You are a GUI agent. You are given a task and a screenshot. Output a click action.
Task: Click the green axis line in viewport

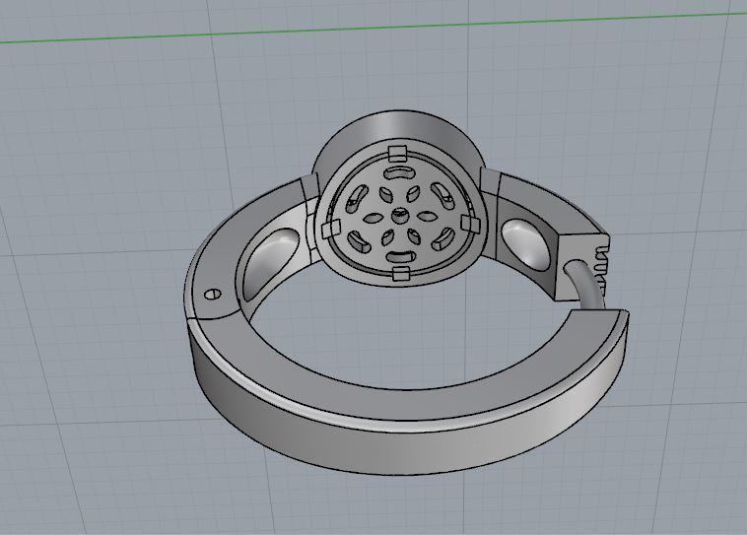(x=373, y=28)
